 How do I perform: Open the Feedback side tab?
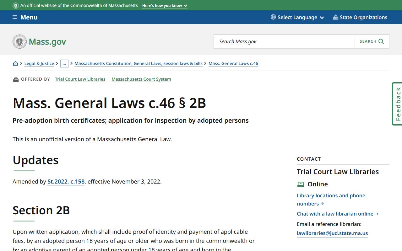pyautogui.click(x=397, y=104)
